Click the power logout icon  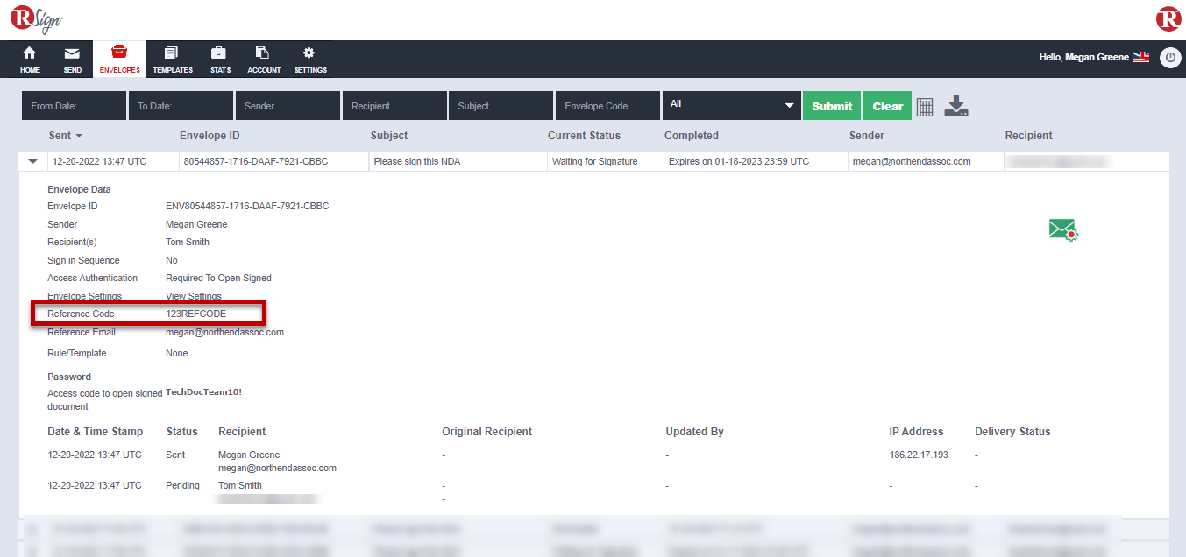1170,57
